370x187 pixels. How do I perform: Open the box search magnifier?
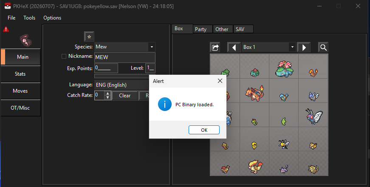[323, 48]
